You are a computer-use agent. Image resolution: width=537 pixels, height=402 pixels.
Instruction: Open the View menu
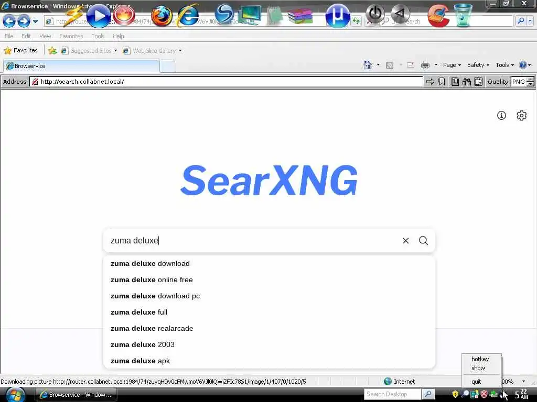(x=45, y=36)
